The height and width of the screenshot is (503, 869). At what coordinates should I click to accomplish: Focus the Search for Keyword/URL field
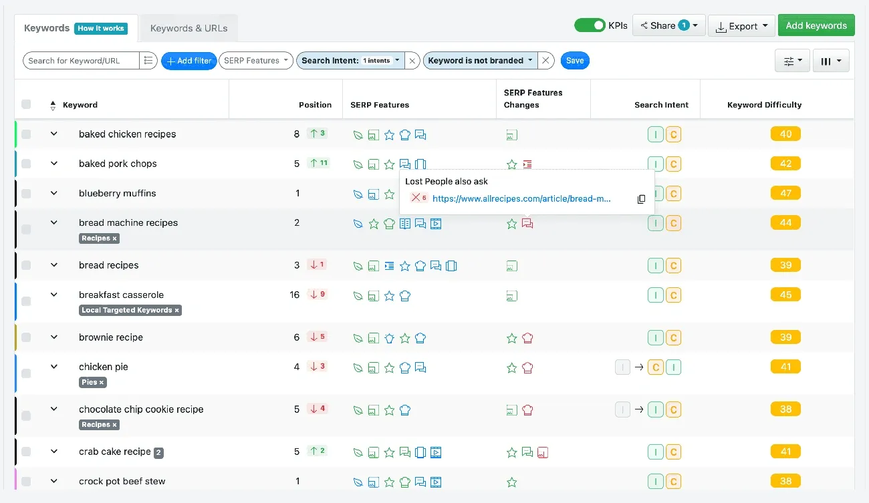pyautogui.click(x=81, y=61)
